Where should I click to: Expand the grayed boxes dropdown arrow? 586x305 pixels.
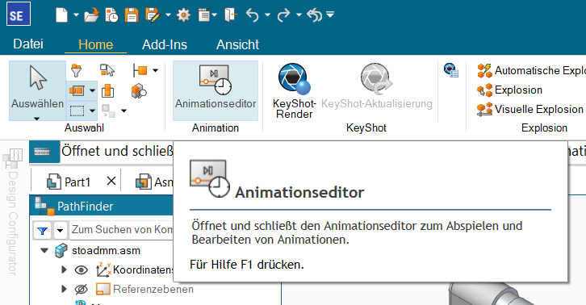pyautogui.click(x=123, y=111)
